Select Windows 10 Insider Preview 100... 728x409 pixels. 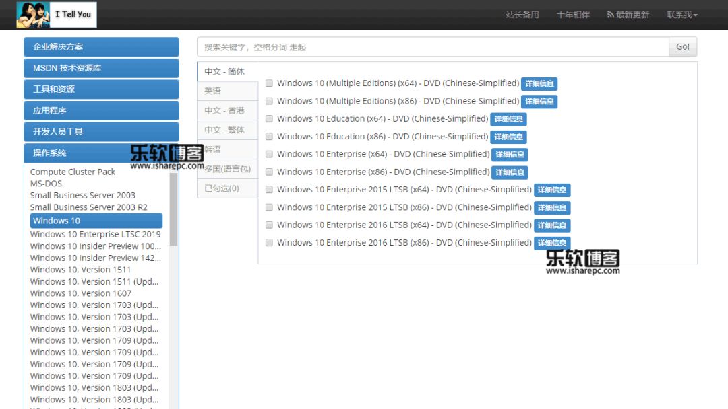[95, 246]
